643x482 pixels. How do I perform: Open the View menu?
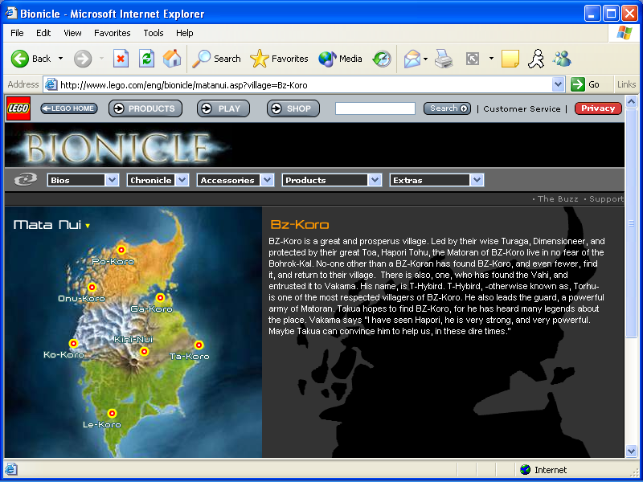pyautogui.click(x=72, y=33)
